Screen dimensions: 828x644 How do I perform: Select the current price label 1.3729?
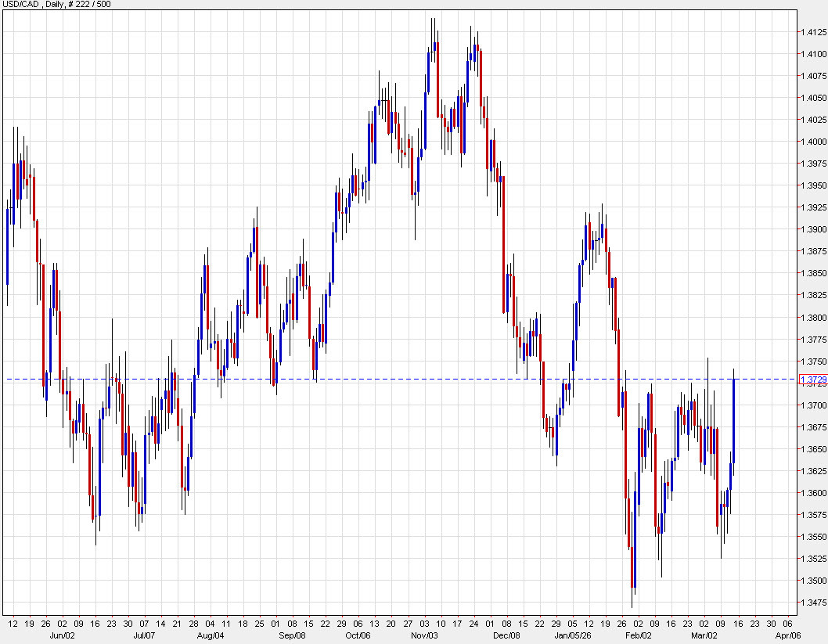click(814, 380)
